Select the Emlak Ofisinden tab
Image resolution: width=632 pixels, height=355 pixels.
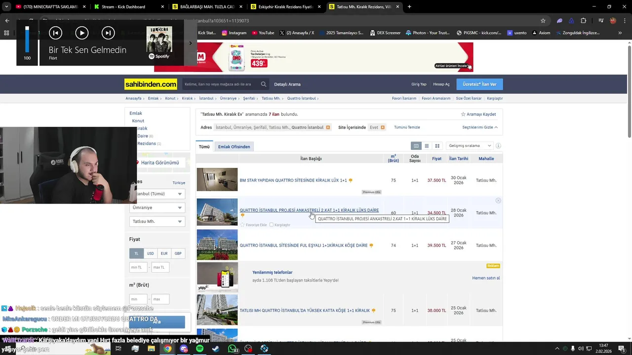pyautogui.click(x=234, y=146)
